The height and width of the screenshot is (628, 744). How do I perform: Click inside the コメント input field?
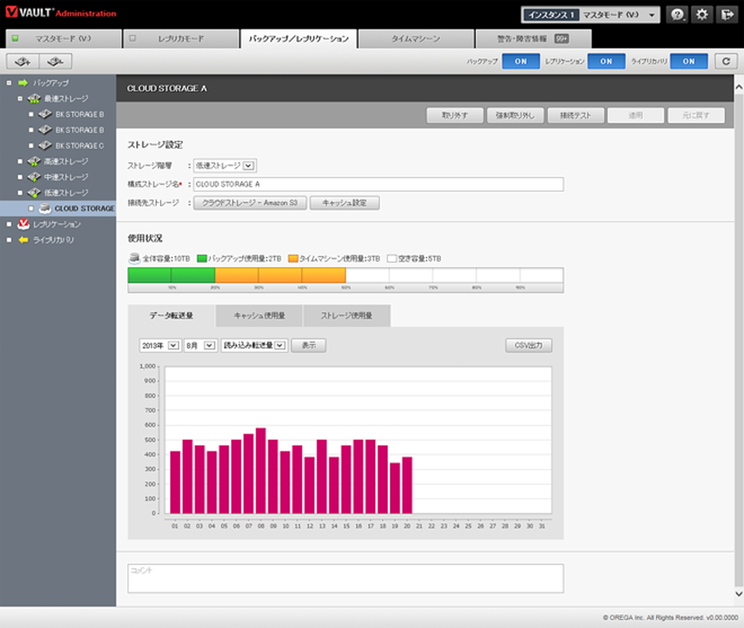click(x=345, y=578)
